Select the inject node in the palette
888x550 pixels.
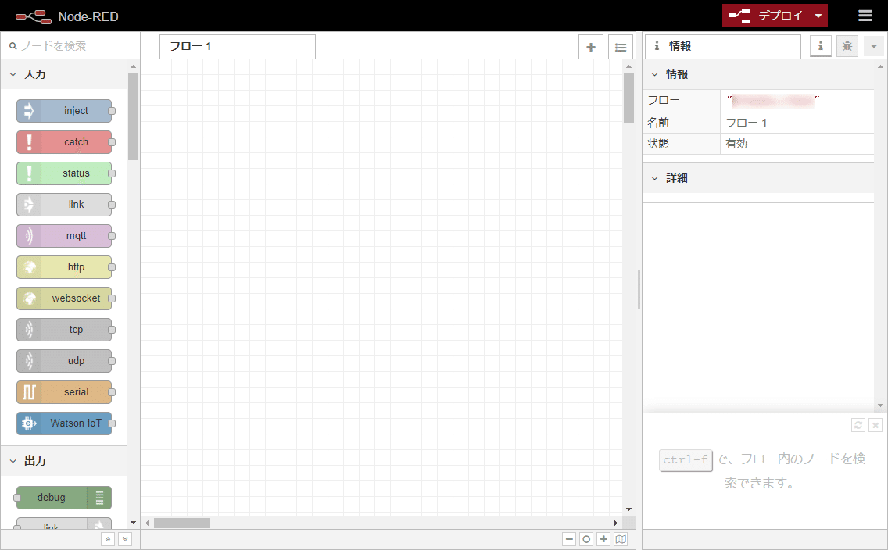pyautogui.click(x=65, y=110)
